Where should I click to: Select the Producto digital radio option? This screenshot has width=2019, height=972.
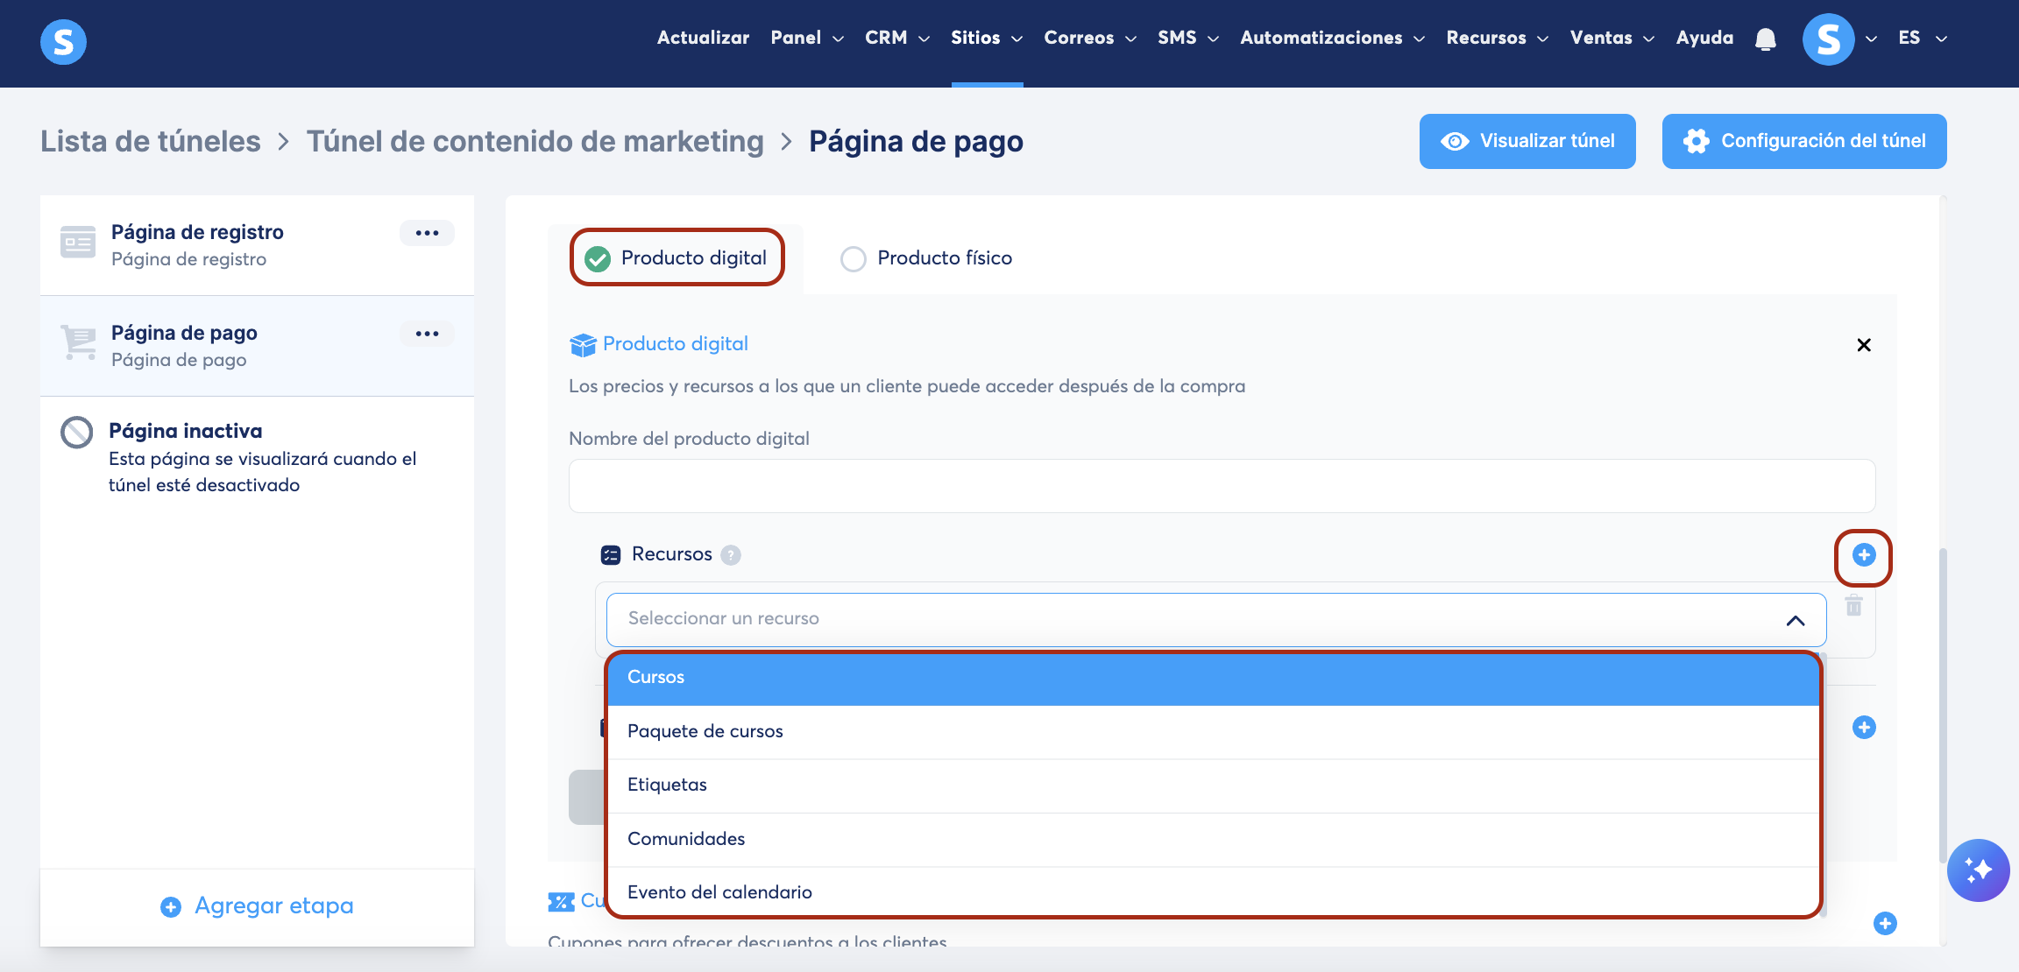(x=598, y=258)
